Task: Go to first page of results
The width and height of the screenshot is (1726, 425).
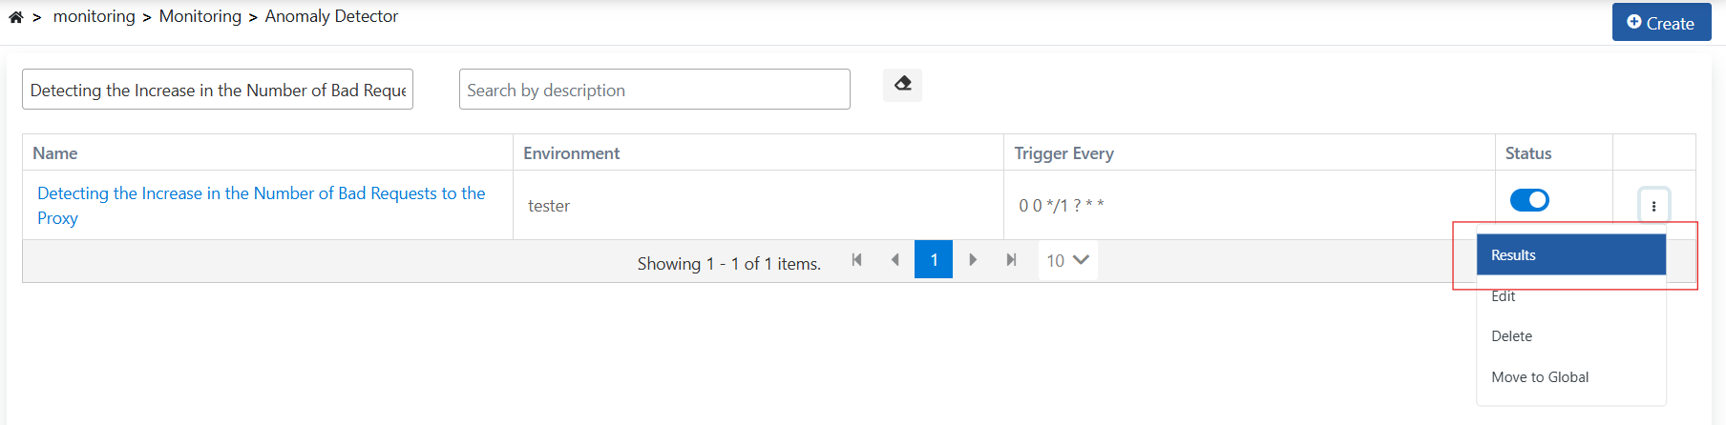Action: [856, 260]
